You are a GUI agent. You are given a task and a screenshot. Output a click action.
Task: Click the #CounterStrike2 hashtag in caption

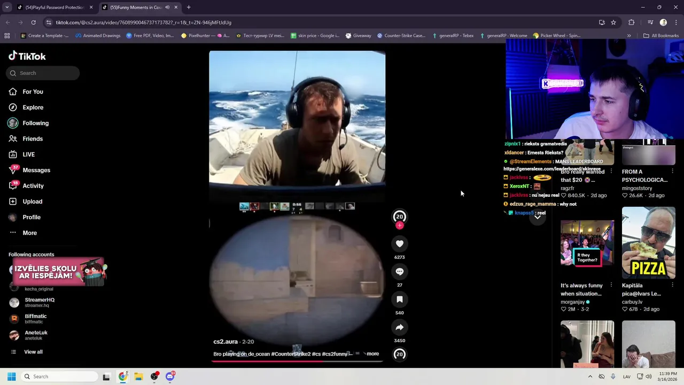click(291, 354)
